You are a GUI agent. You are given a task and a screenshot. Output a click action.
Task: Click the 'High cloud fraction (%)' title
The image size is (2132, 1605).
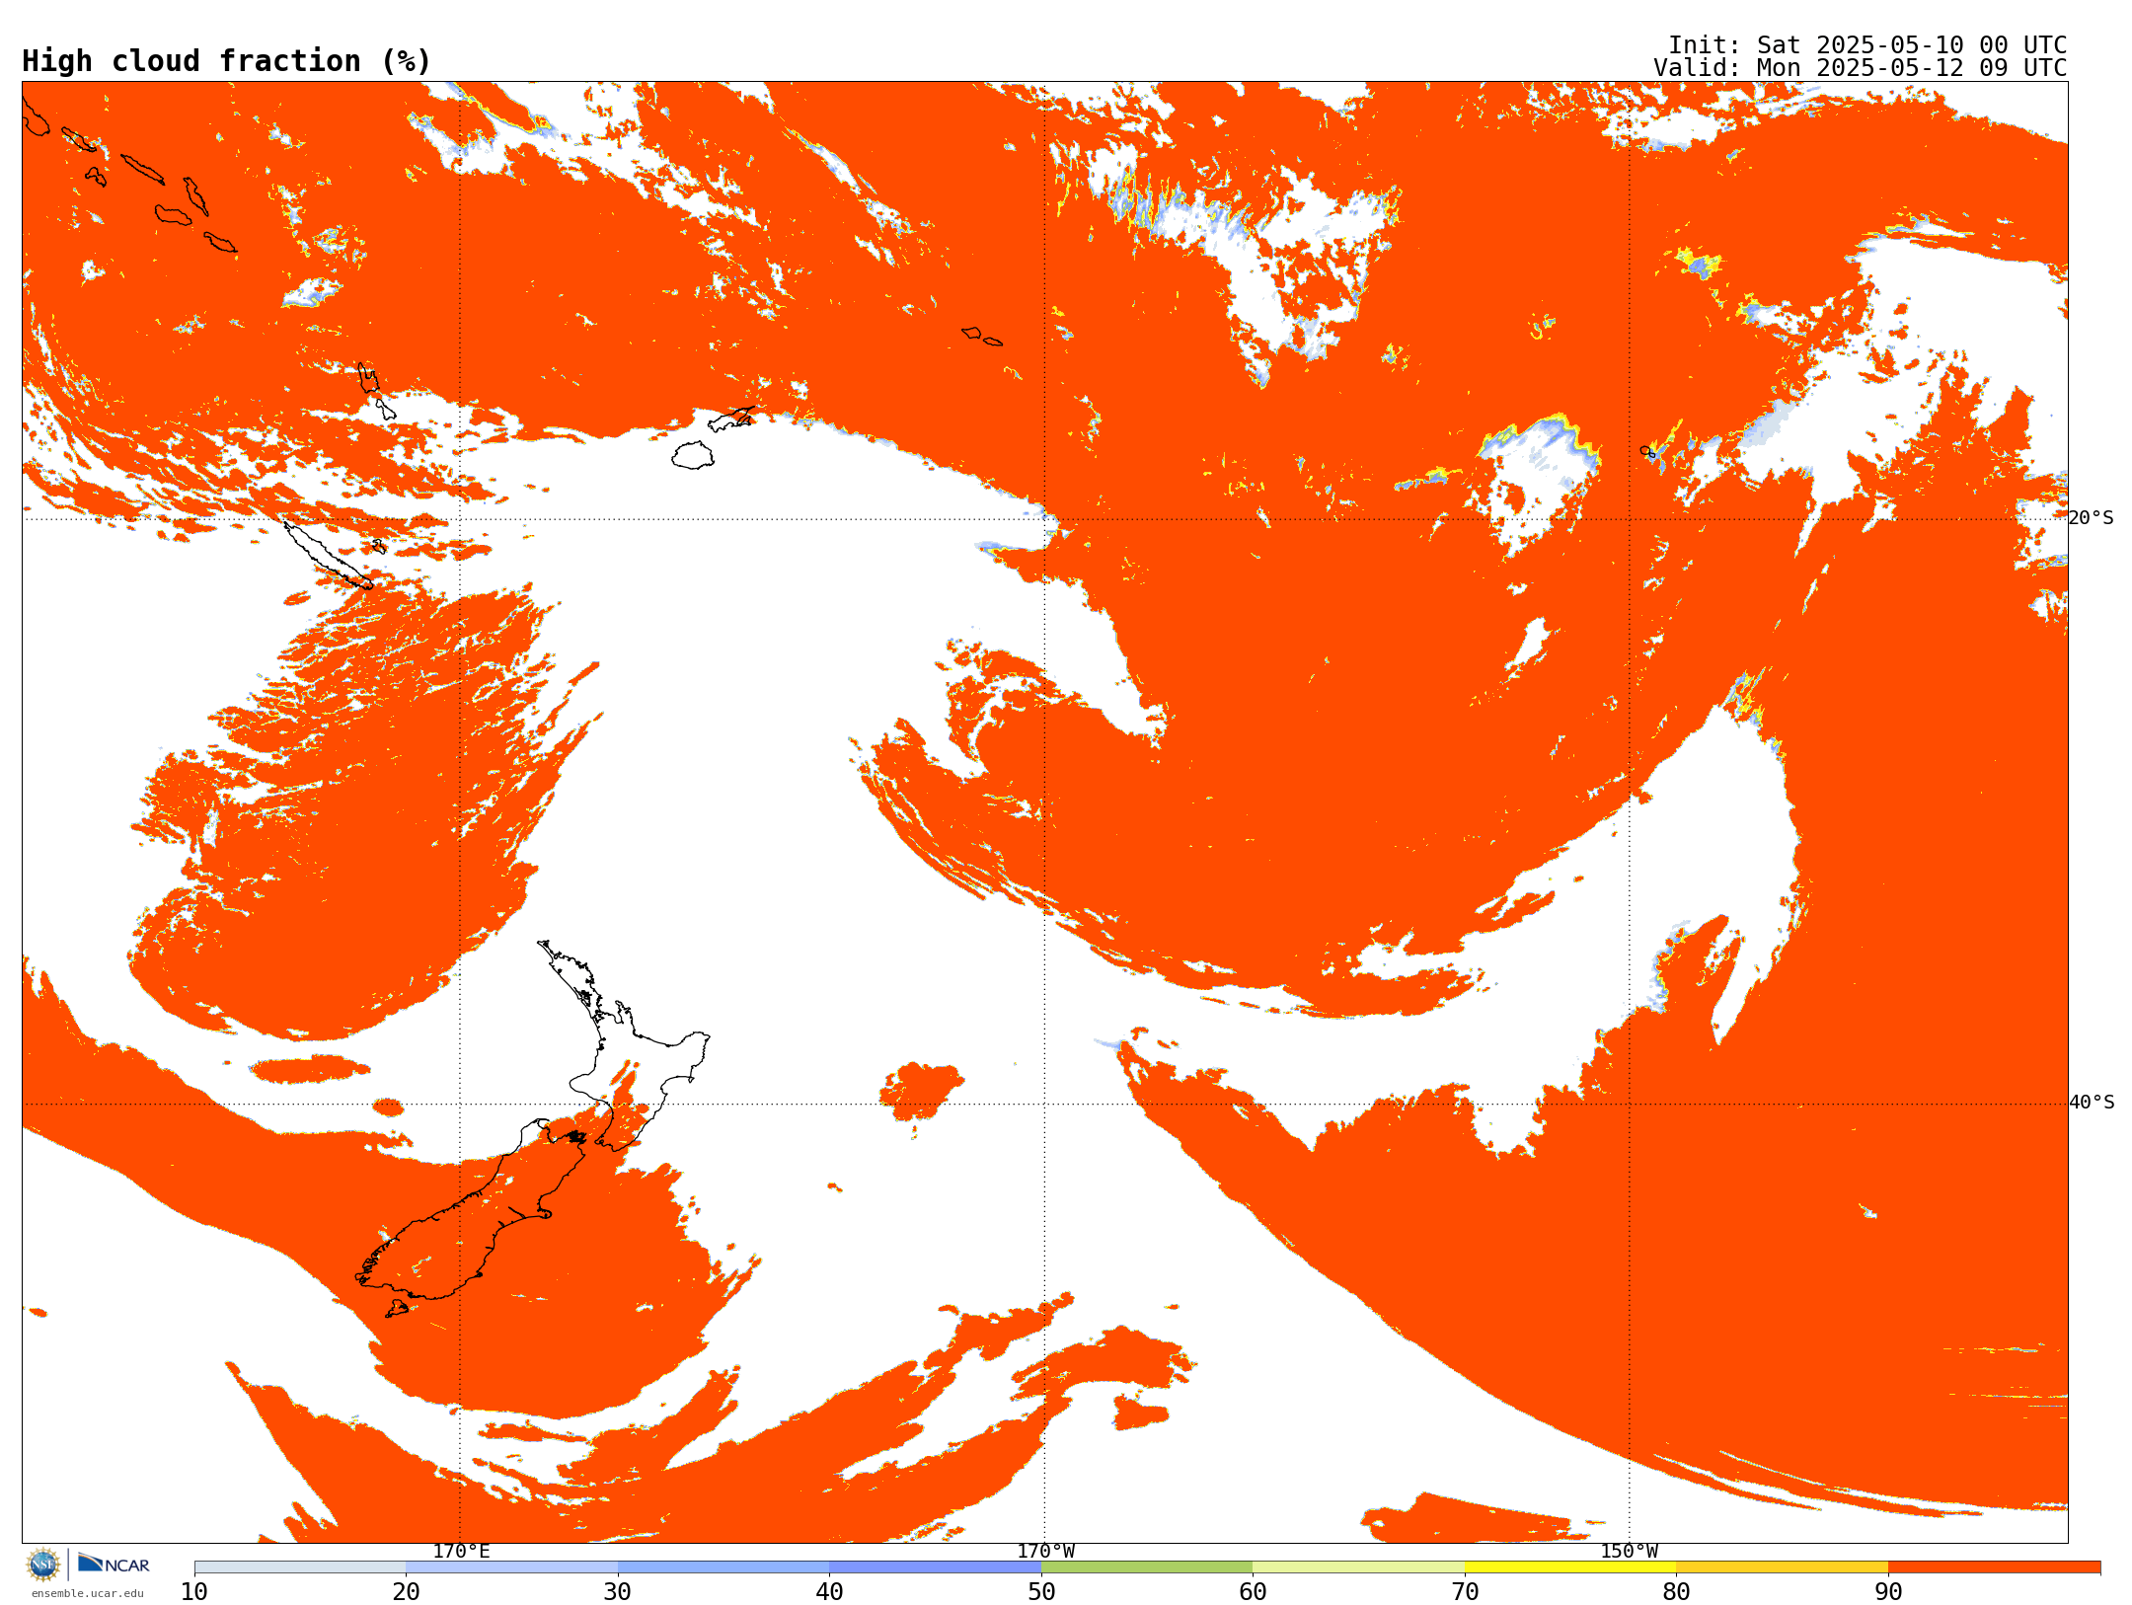(x=226, y=61)
